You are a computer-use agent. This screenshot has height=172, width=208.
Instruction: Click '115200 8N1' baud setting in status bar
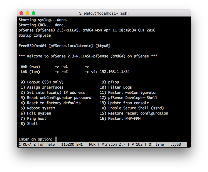click(72, 145)
